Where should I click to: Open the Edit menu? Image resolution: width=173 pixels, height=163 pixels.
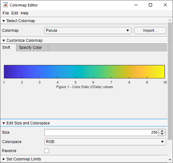coord(15,13)
